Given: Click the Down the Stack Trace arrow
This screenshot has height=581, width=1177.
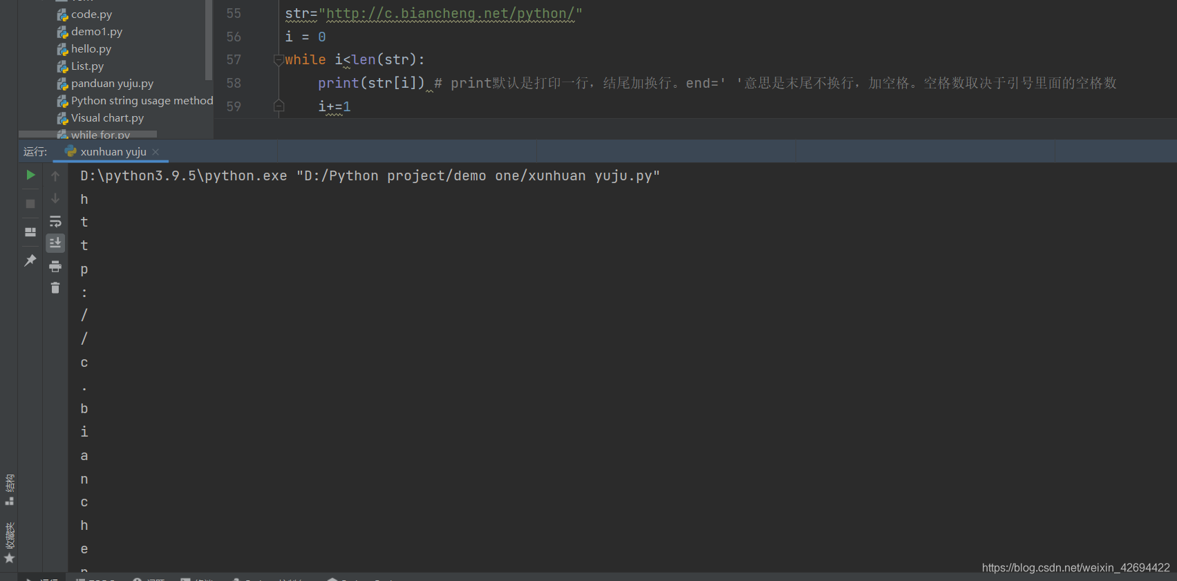Looking at the screenshot, I should coord(55,198).
